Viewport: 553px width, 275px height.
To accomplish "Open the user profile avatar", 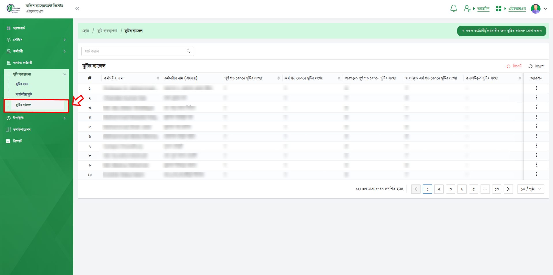I will point(535,9).
